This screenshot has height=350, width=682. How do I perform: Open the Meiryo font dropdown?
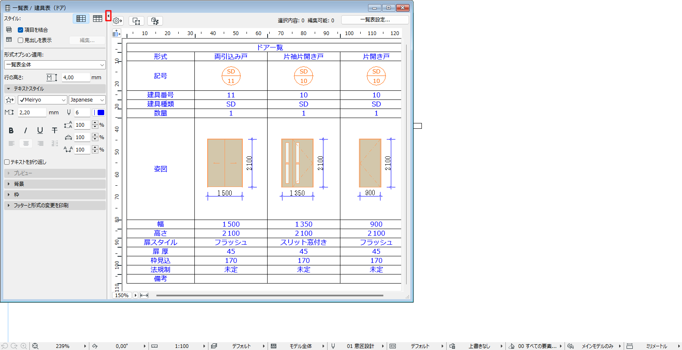[x=42, y=100]
